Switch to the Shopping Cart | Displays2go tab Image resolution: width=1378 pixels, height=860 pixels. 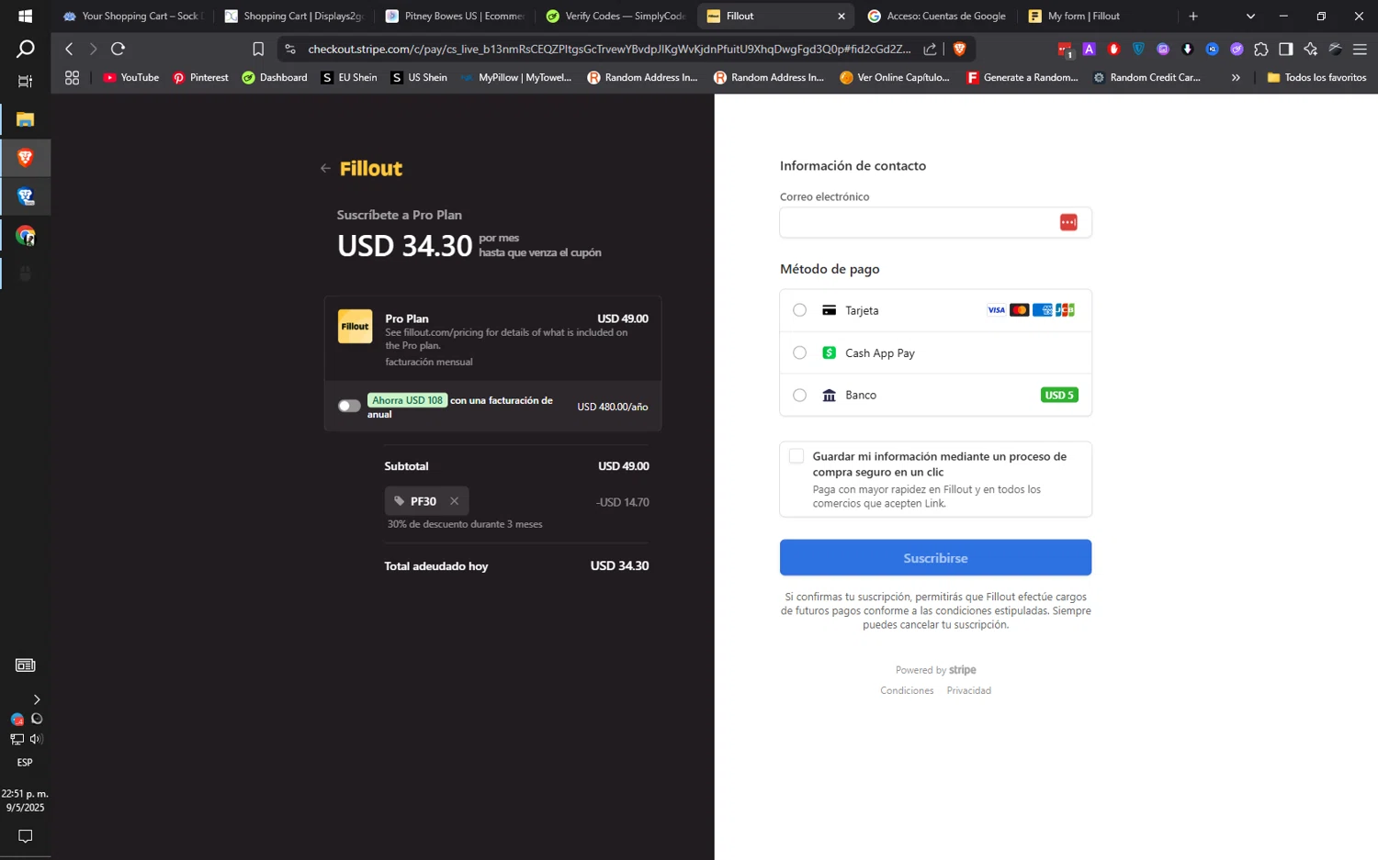click(x=295, y=16)
